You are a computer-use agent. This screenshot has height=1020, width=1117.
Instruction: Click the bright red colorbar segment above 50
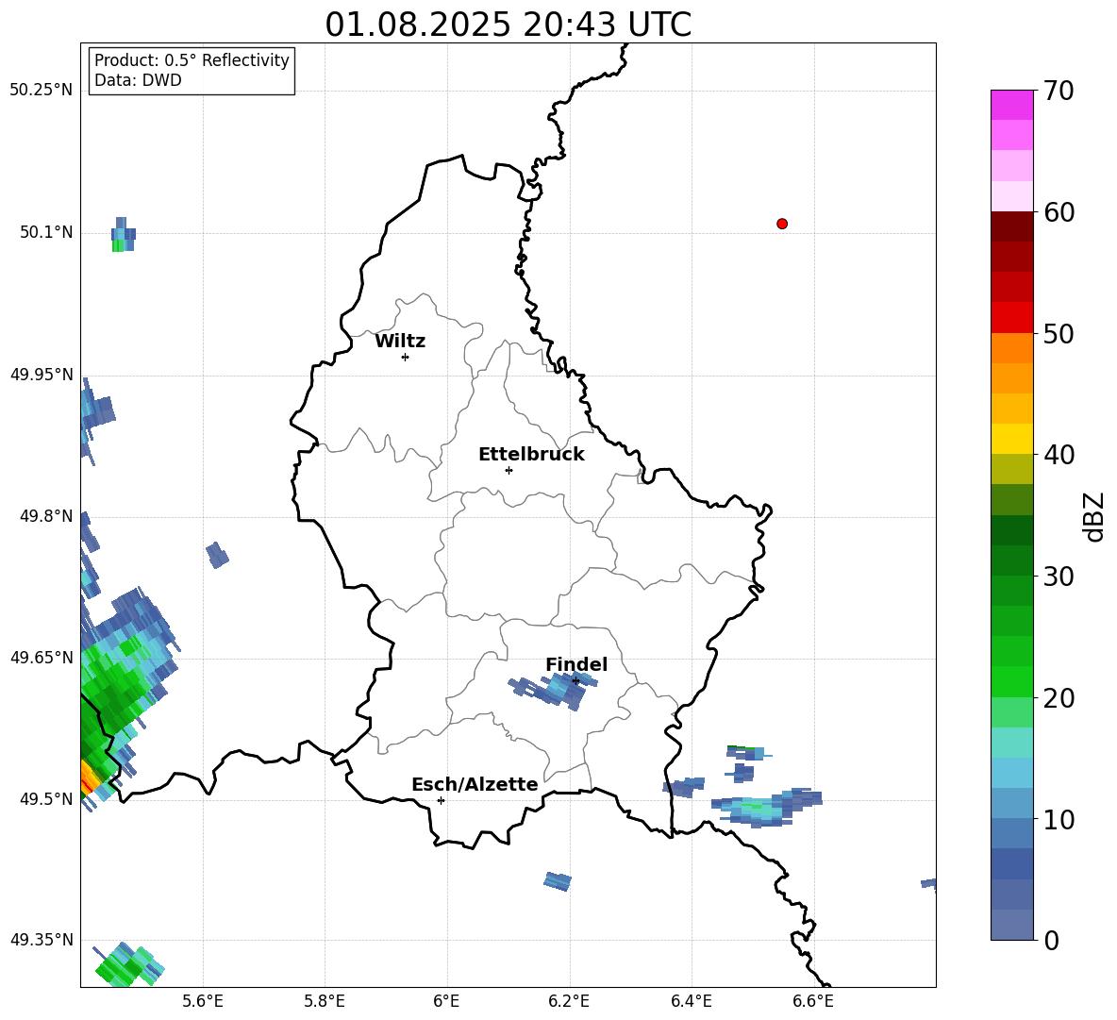(x=1012, y=317)
